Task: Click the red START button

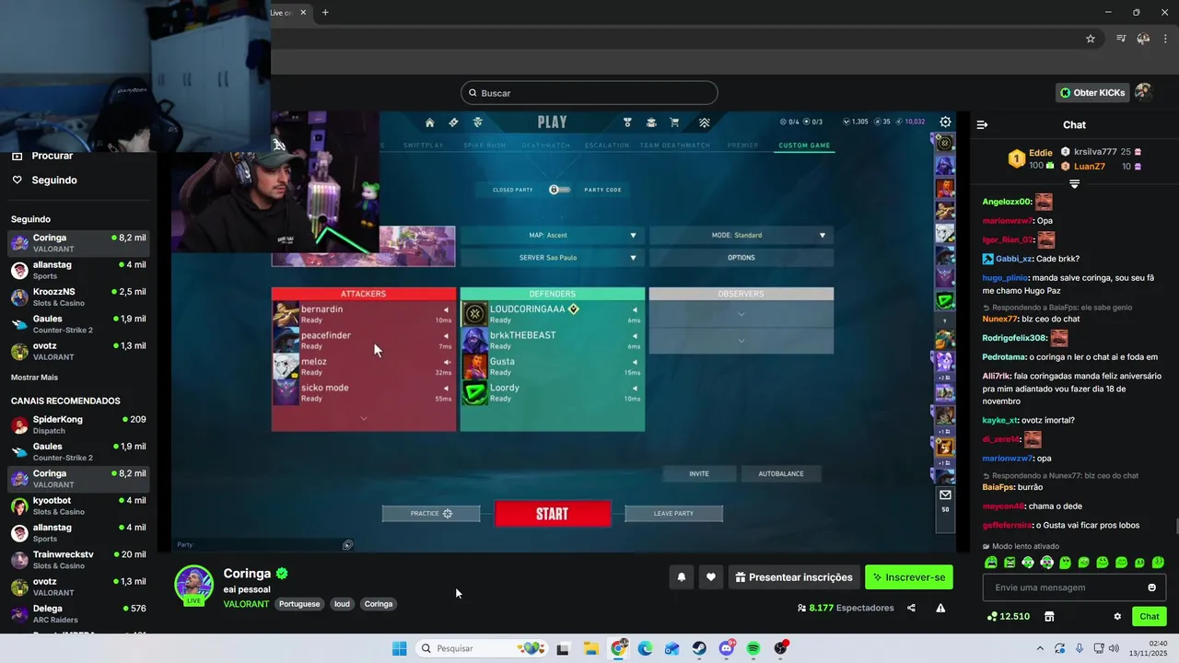Action: pyautogui.click(x=553, y=514)
